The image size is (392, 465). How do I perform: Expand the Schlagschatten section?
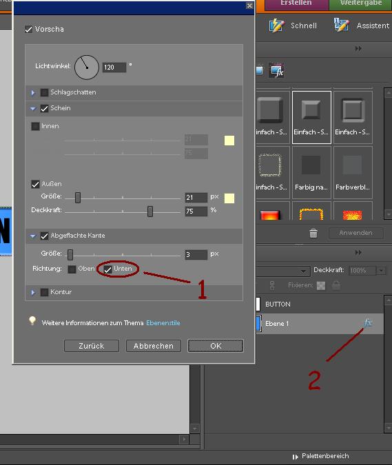click(33, 93)
